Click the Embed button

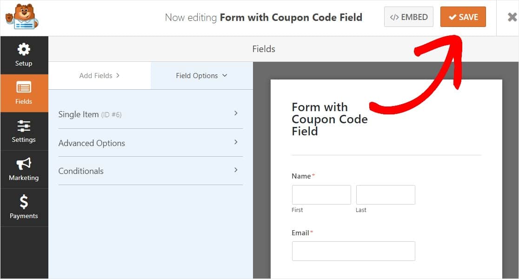pyautogui.click(x=409, y=17)
